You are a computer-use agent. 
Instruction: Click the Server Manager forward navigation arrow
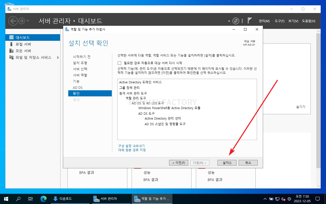[22, 21]
